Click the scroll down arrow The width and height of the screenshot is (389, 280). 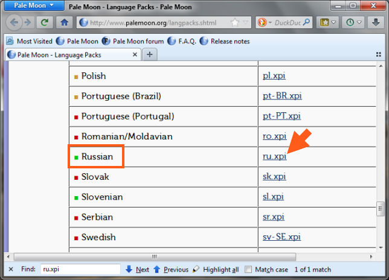tap(381, 247)
